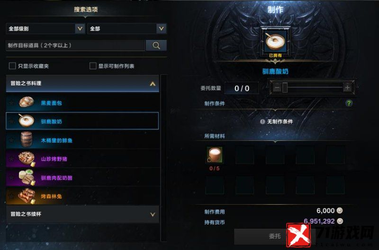Click the 驯鹿酸奶 preview icon under 制作

tap(275, 41)
